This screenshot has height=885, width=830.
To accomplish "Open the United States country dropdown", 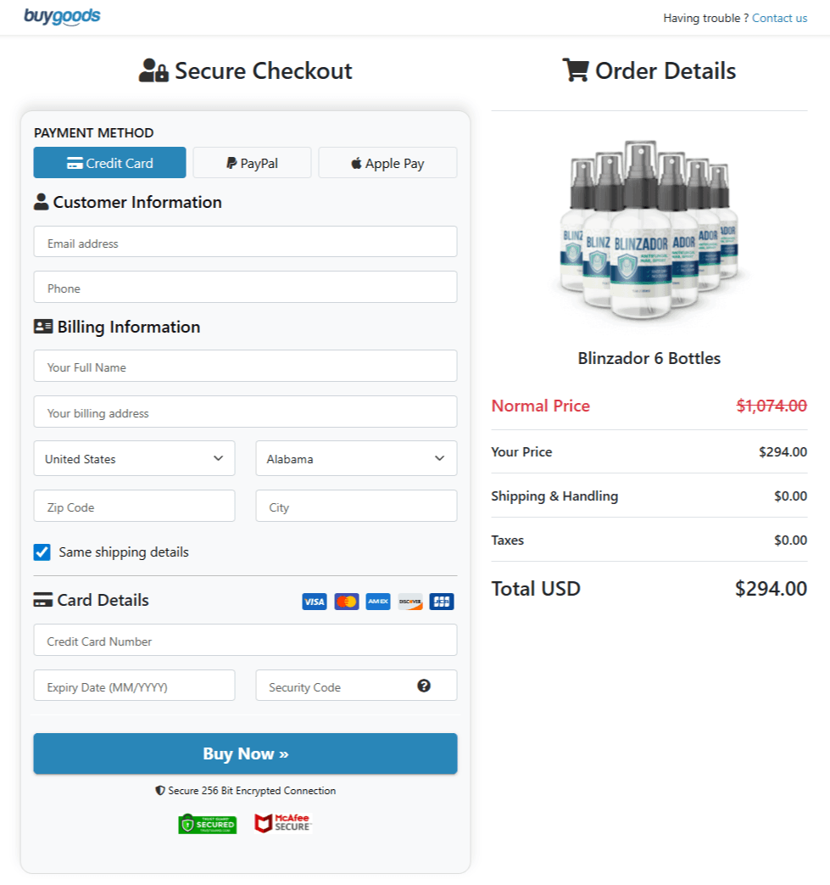I will (x=134, y=458).
